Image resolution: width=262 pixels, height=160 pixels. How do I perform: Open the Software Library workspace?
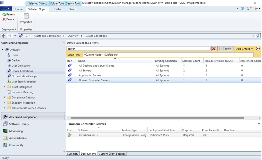(x=19, y=124)
